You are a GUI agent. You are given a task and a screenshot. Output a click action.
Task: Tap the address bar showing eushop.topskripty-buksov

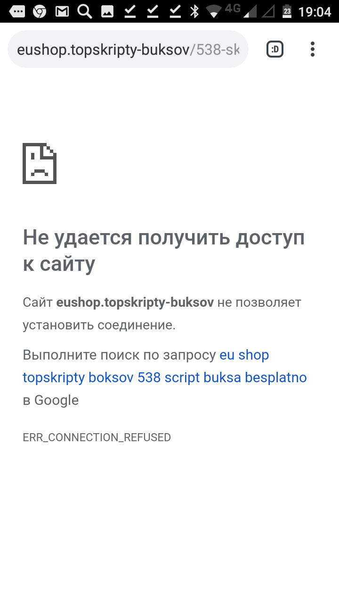pyautogui.click(x=127, y=50)
